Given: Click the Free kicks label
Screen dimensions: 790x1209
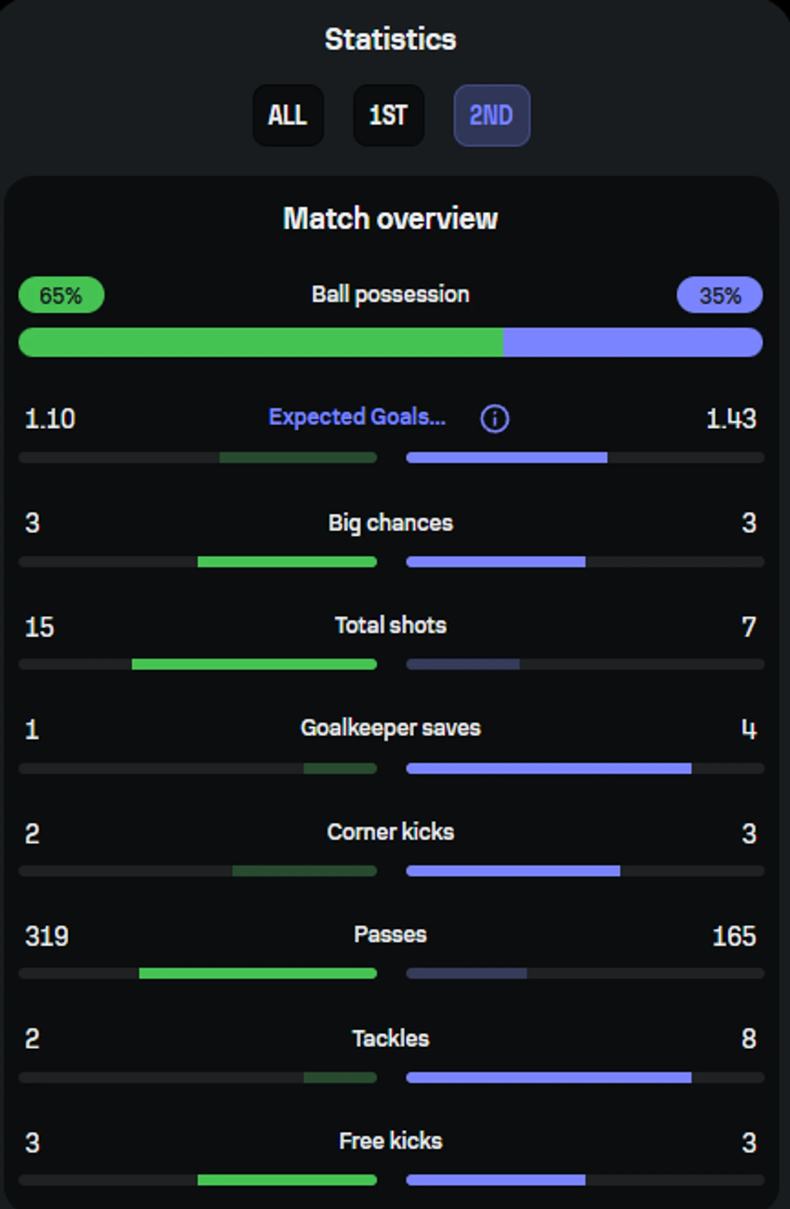Looking at the screenshot, I should tap(390, 1141).
